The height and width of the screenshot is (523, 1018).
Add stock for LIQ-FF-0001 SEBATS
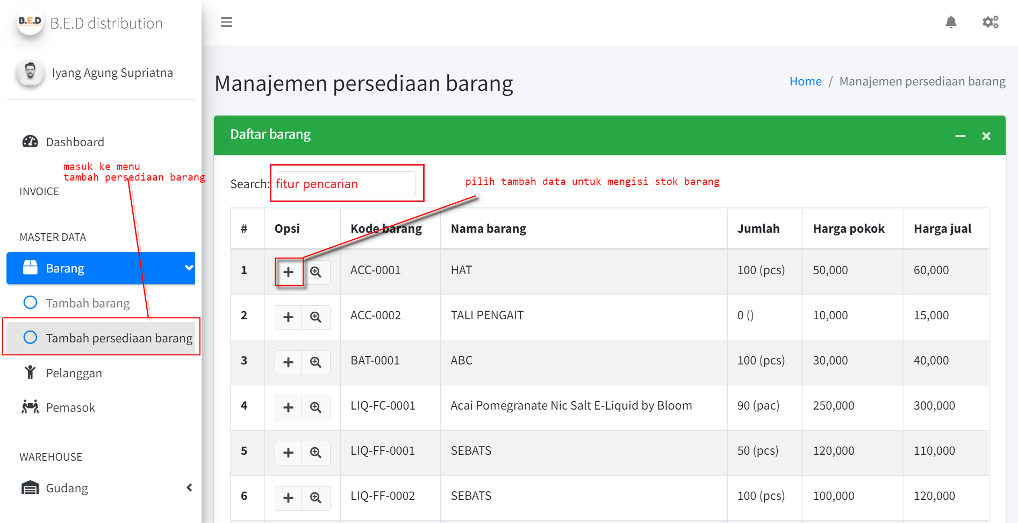289,453
